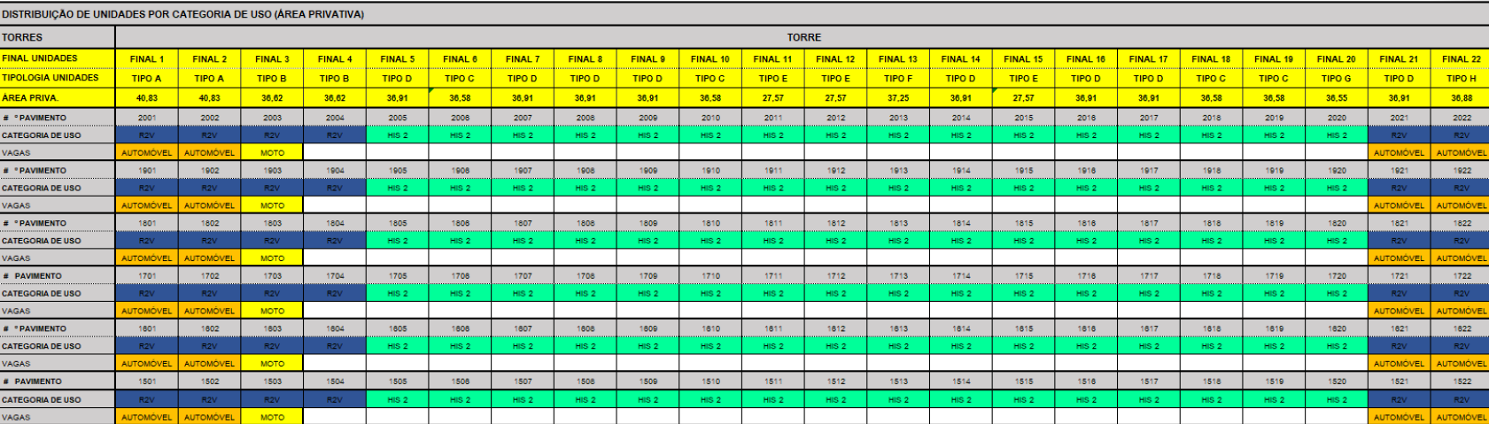The width and height of the screenshot is (1489, 424).
Task: Click the orange AUTOMÓVEL cell below unit 1521
Action: pos(1399,417)
